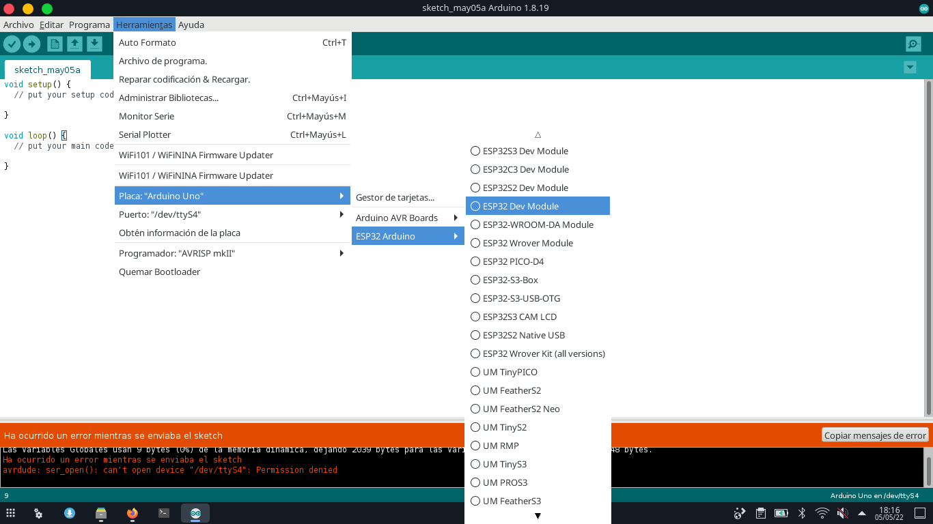Open the blue download app in taskbar
Viewport: 933px width, 524px height.
(x=70, y=513)
